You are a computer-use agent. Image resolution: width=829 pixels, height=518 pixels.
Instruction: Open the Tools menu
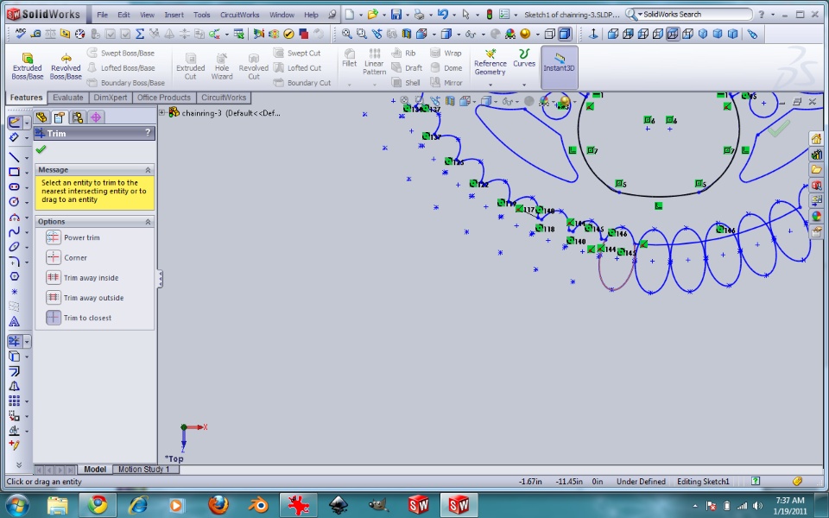(x=201, y=15)
